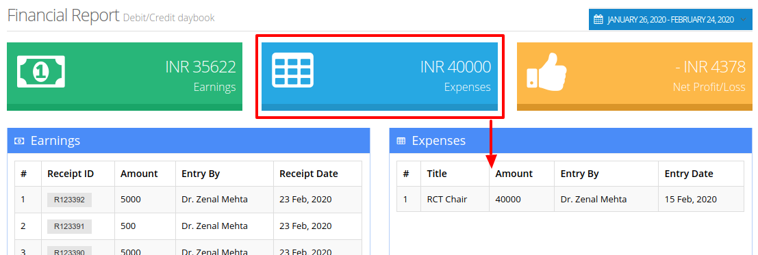Click the Entry By header in Earnings table
Image resolution: width=758 pixels, height=255 pixels.
coord(201,174)
